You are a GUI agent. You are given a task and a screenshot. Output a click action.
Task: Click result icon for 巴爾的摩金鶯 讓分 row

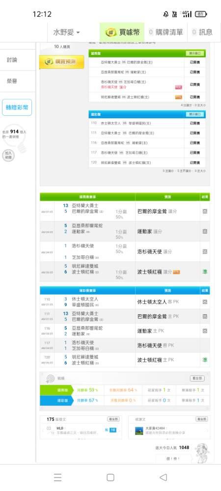point(205,211)
